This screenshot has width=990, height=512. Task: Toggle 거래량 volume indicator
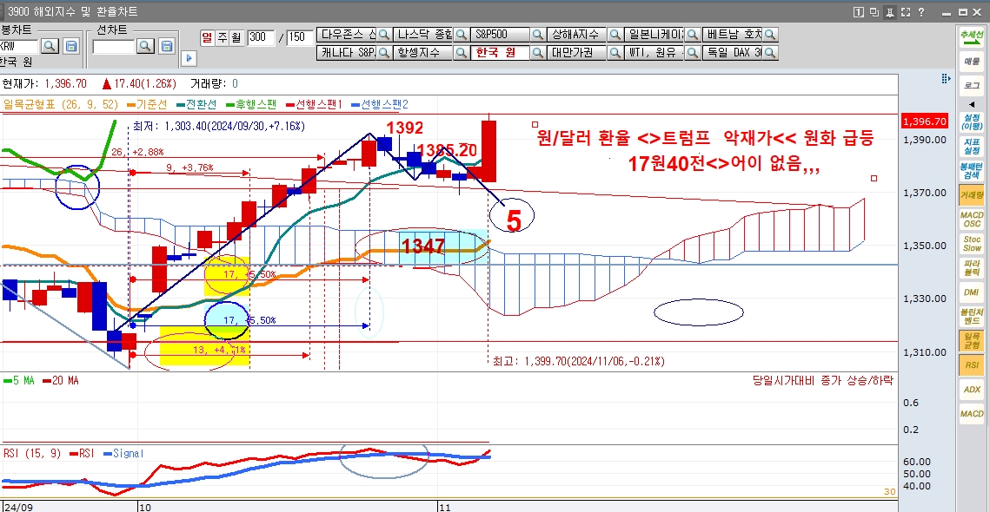(972, 196)
